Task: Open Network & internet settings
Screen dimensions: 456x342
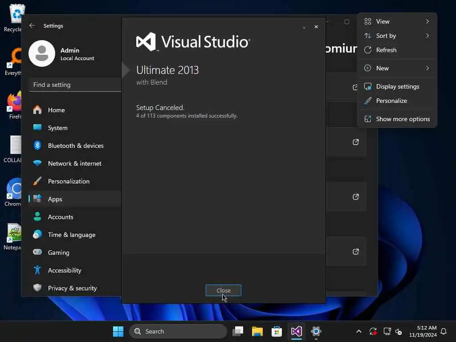Action: 75,163
